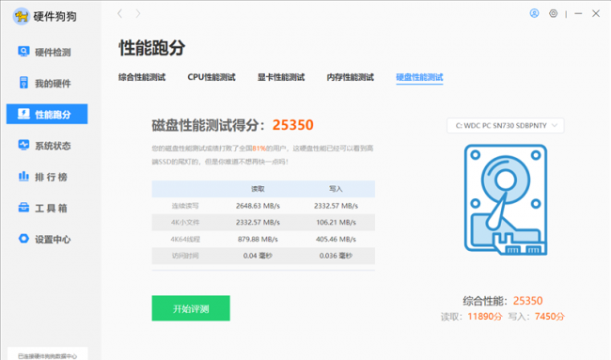Click the 106.21 MB/s write value

point(336,223)
